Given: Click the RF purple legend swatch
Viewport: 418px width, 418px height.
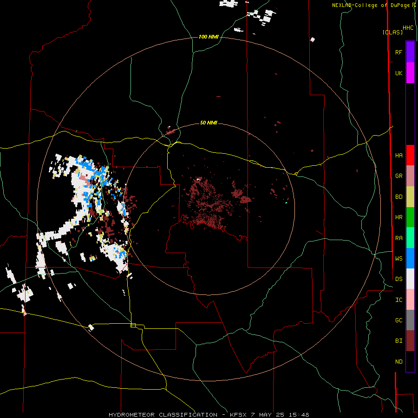Looking at the screenshot, I should [x=410, y=52].
